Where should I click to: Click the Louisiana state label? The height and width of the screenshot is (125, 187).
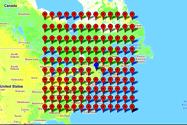click(40, 120)
